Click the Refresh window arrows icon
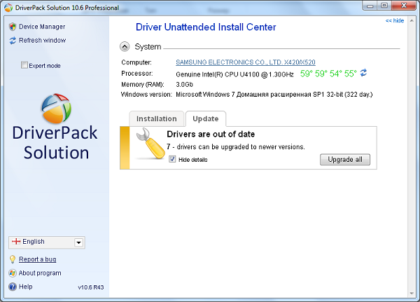The height and width of the screenshot is (302, 420). coord(13,41)
